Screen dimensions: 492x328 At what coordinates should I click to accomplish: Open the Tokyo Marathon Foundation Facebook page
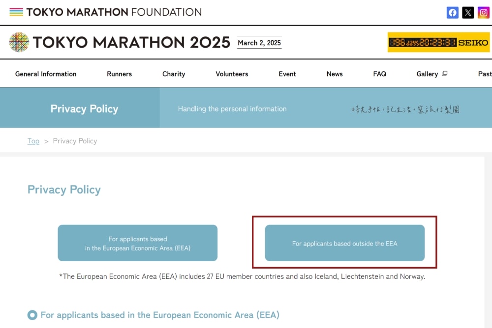coord(452,13)
